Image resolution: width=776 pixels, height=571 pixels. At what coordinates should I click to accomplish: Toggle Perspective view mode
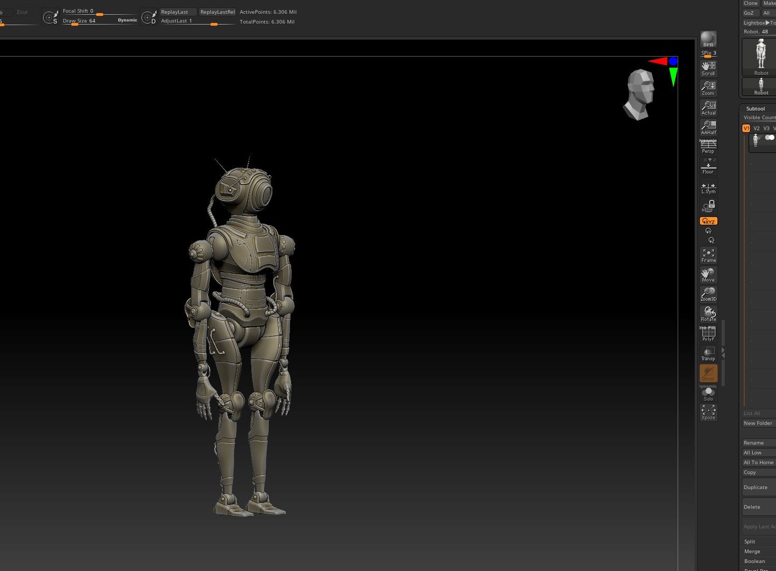click(708, 147)
